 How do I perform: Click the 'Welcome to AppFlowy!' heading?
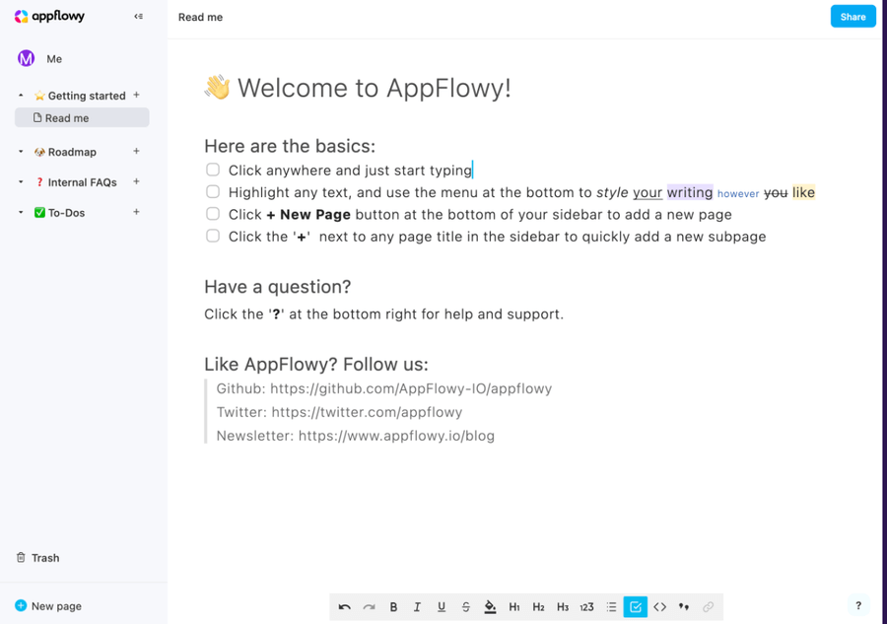tap(374, 88)
